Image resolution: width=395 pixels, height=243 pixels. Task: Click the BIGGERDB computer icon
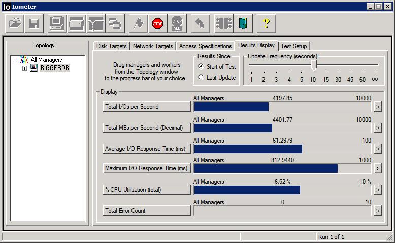[34, 68]
